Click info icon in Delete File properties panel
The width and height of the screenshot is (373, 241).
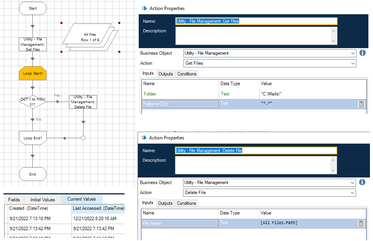pyautogui.click(x=362, y=182)
